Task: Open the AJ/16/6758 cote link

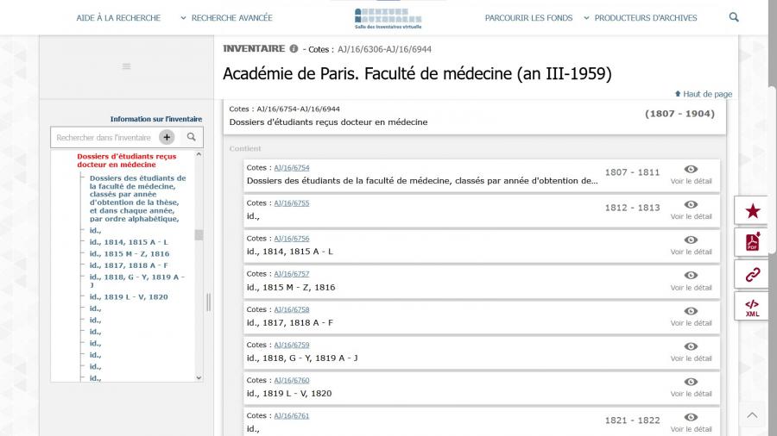Action: tap(292, 309)
